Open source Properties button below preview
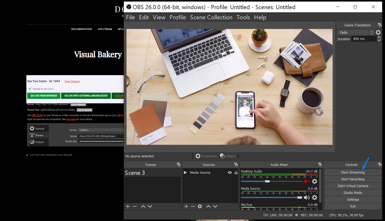This screenshot has height=221, width=385. click(x=206, y=156)
